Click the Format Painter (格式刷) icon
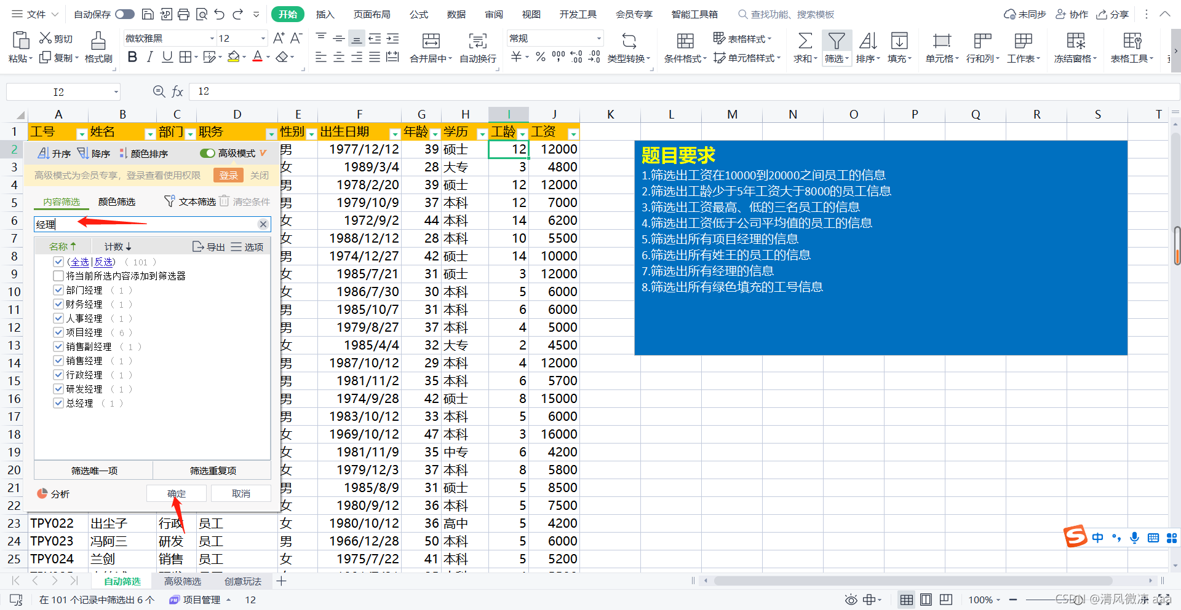Image resolution: width=1181 pixels, height=610 pixels. click(98, 41)
